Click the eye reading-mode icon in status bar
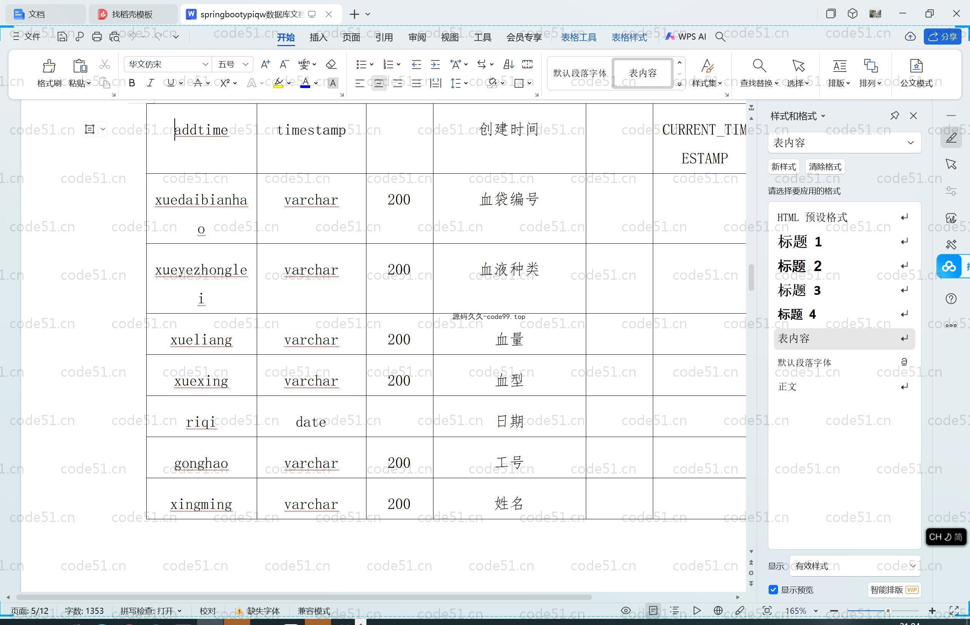The height and width of the screenshot is (625, 970). [626, 611]
